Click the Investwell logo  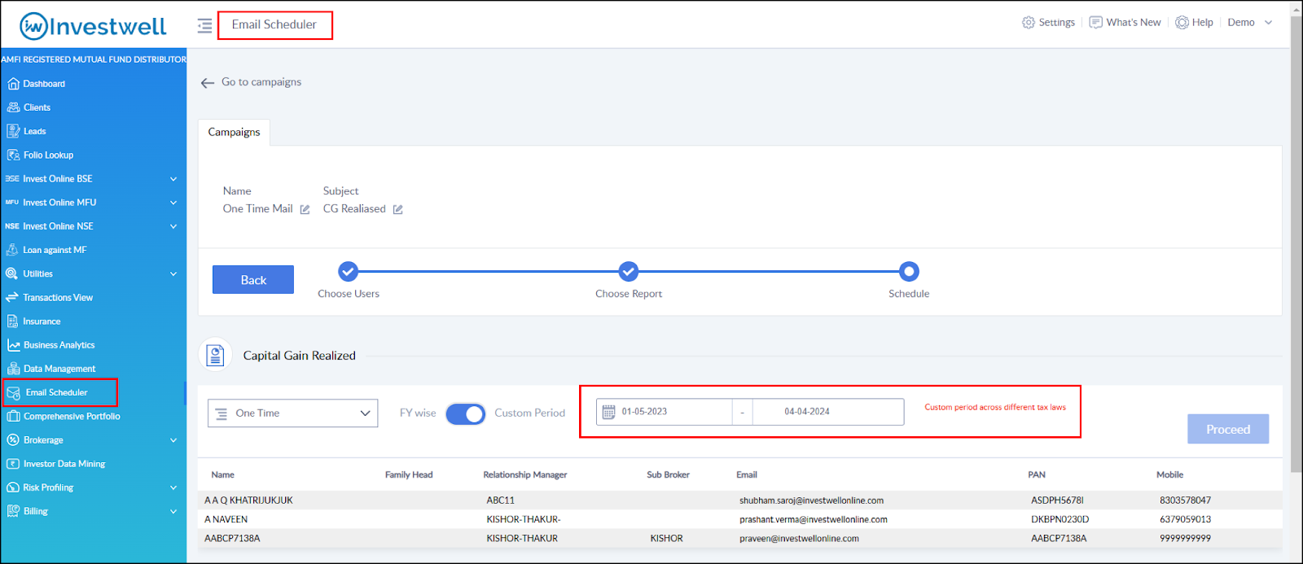point(93,26)
